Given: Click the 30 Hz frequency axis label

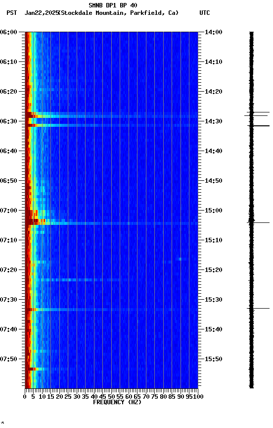Looking at the screenshot, I should 77,397.
